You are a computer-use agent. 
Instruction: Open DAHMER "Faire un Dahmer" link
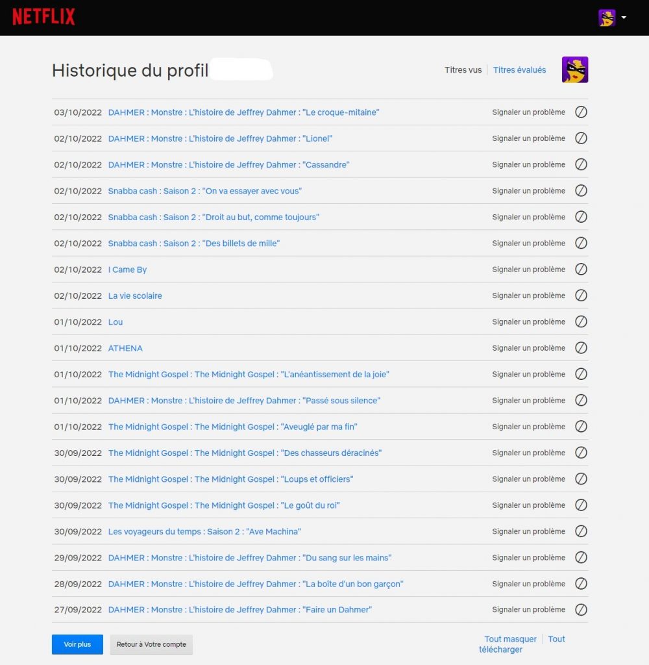[240, 610]
